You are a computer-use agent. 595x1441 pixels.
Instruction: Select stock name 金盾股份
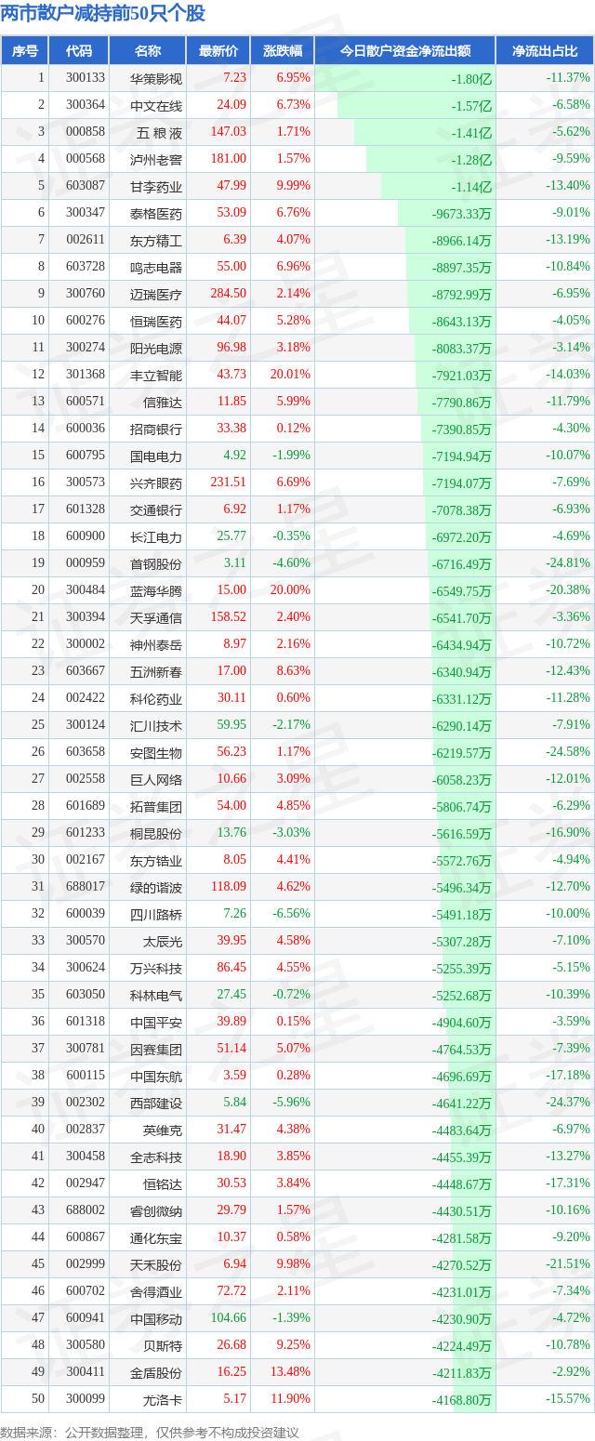pos(156,1373)
